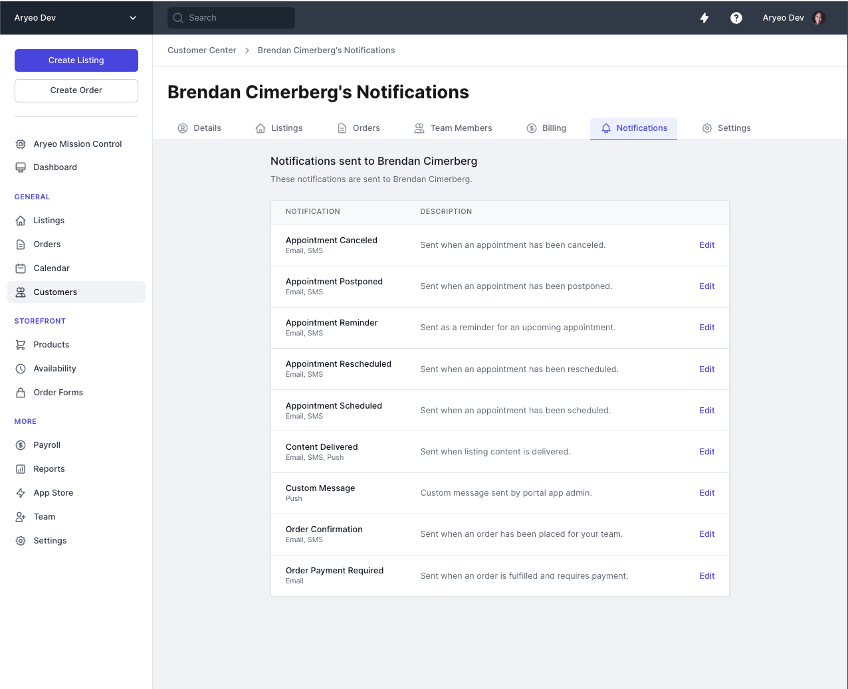Click the Create Order button

[76, 90]
